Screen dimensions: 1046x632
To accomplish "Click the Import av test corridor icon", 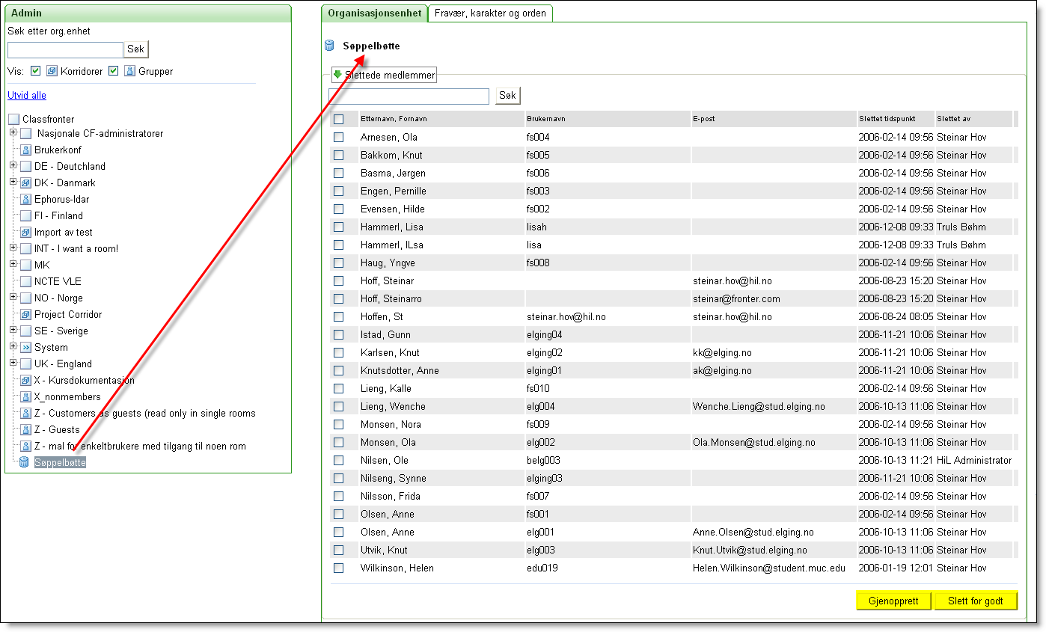I will point(25,232).
